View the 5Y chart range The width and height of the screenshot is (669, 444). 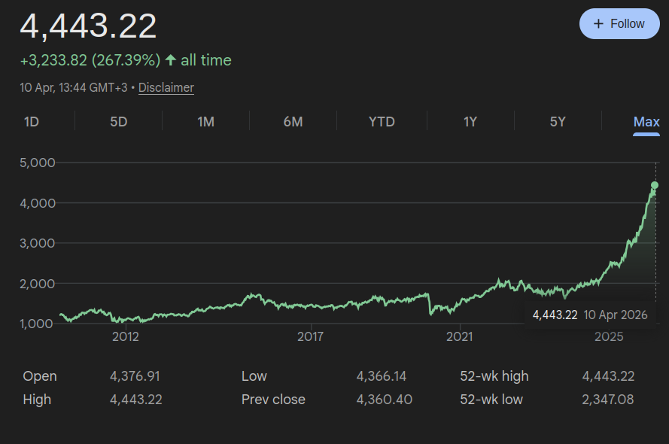[558, 122]
